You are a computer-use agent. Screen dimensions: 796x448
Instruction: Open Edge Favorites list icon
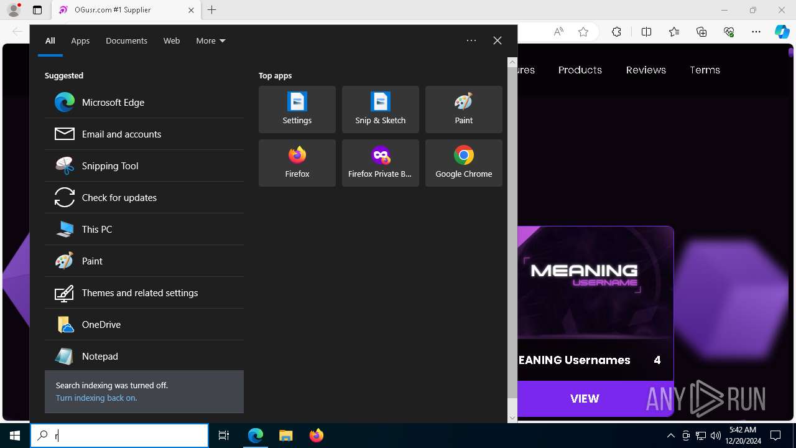point(674,32)
